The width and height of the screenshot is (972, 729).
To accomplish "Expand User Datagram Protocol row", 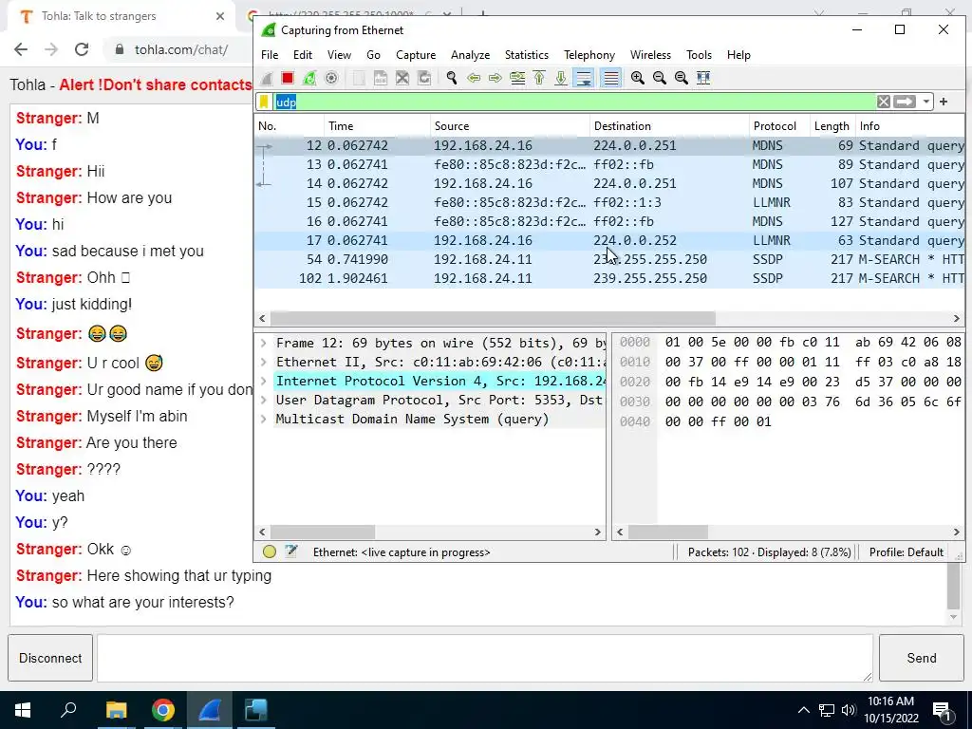I will click(x=264, y=400).
